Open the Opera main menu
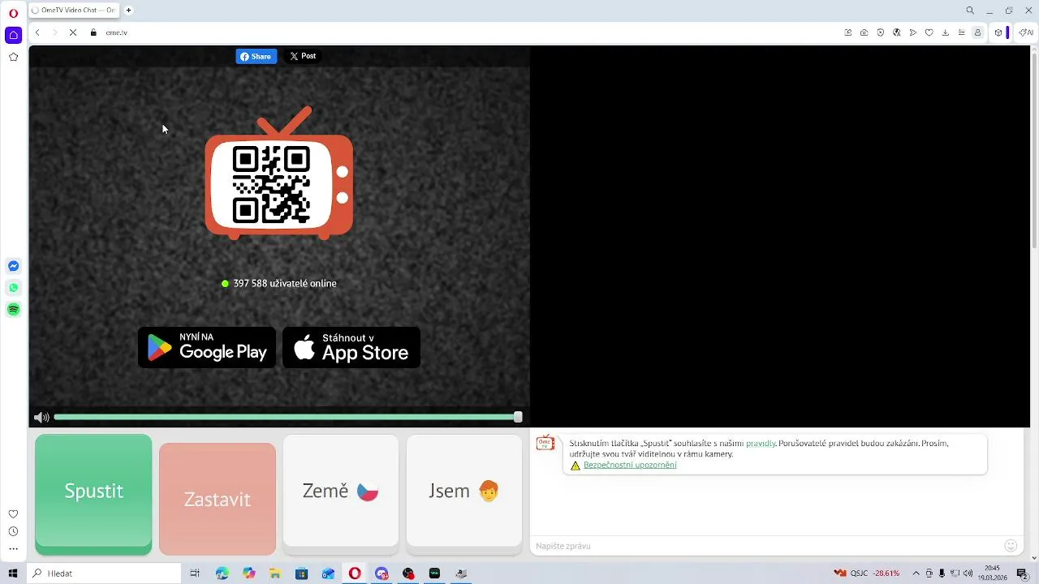Image resolution: width=1039 pixels, height=584 pixels. pos(13,13)
